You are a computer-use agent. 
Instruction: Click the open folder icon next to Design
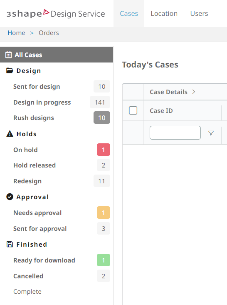point(10,70)
